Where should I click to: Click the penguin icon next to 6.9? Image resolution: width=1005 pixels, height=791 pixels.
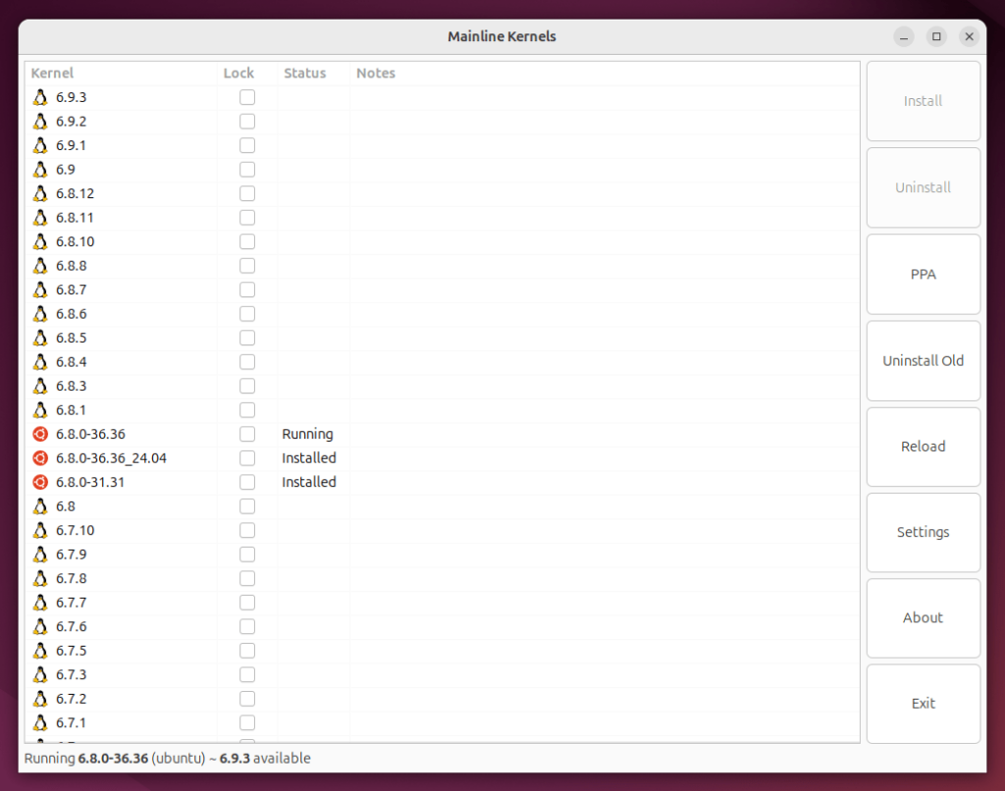40,169
